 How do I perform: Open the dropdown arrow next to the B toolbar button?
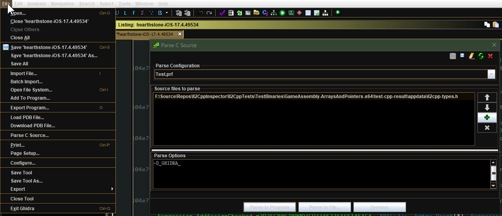167,13
